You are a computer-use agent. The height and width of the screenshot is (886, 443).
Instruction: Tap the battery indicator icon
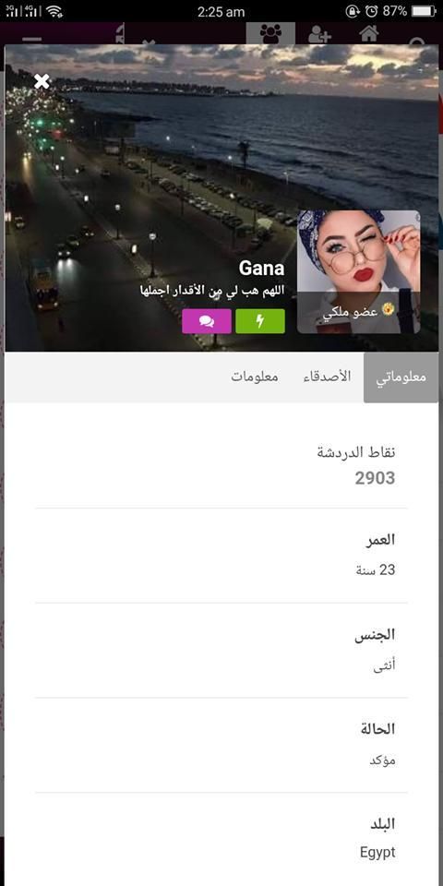424,11
